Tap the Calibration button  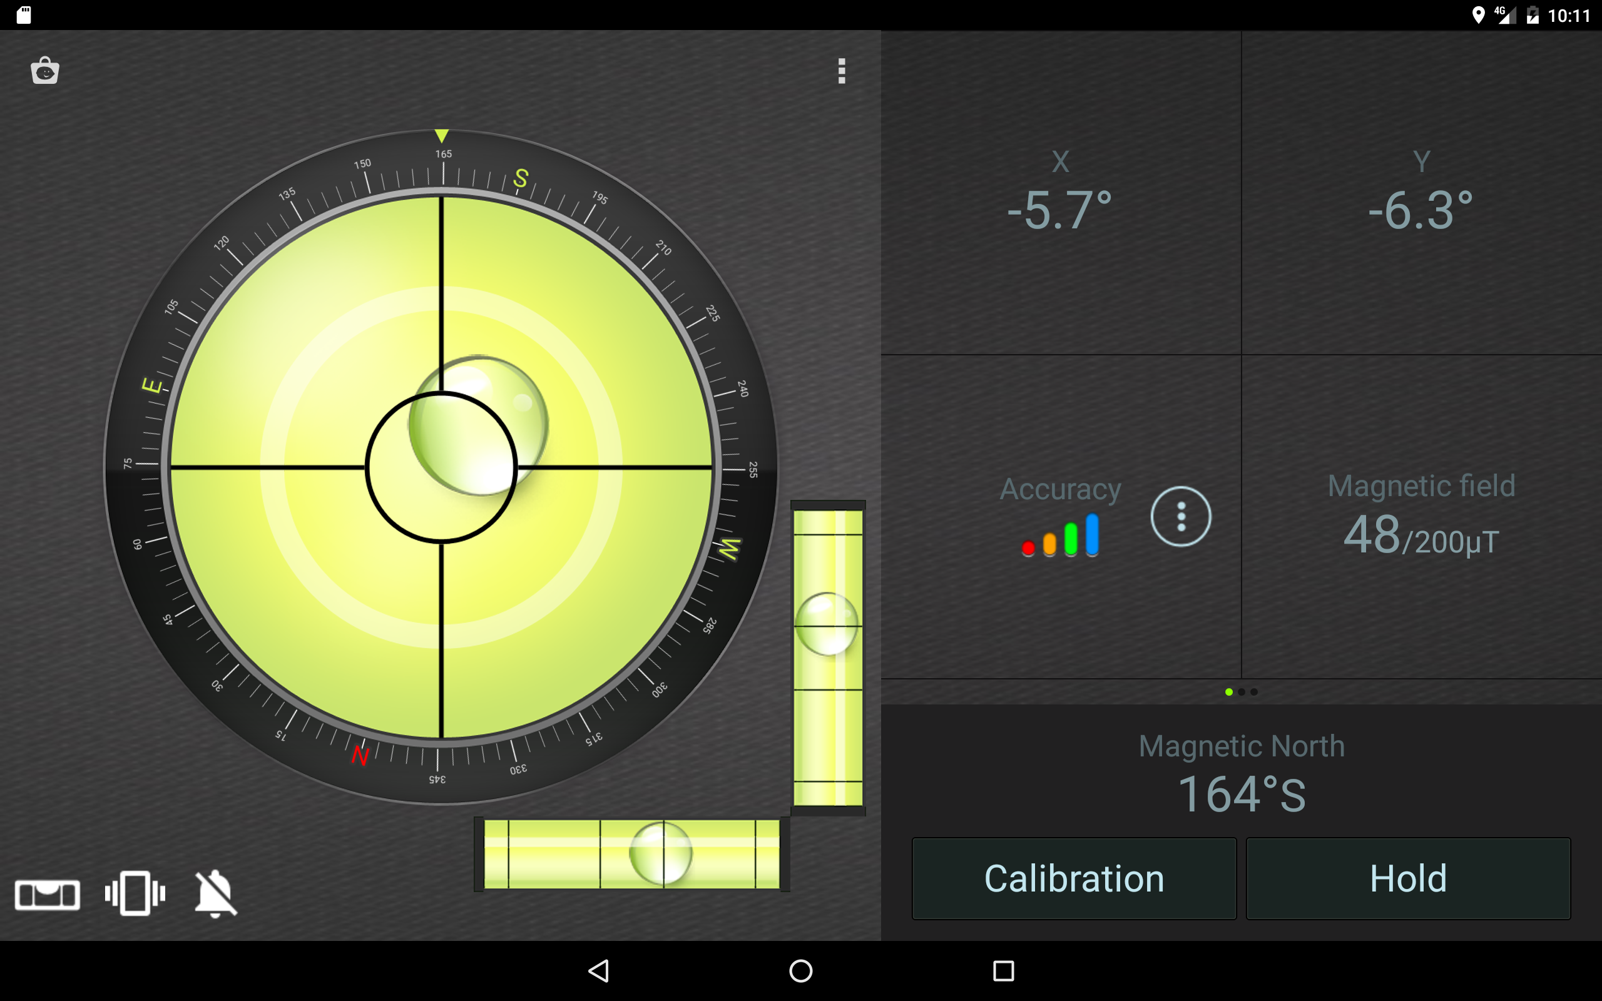click(x=1073, y=878)
